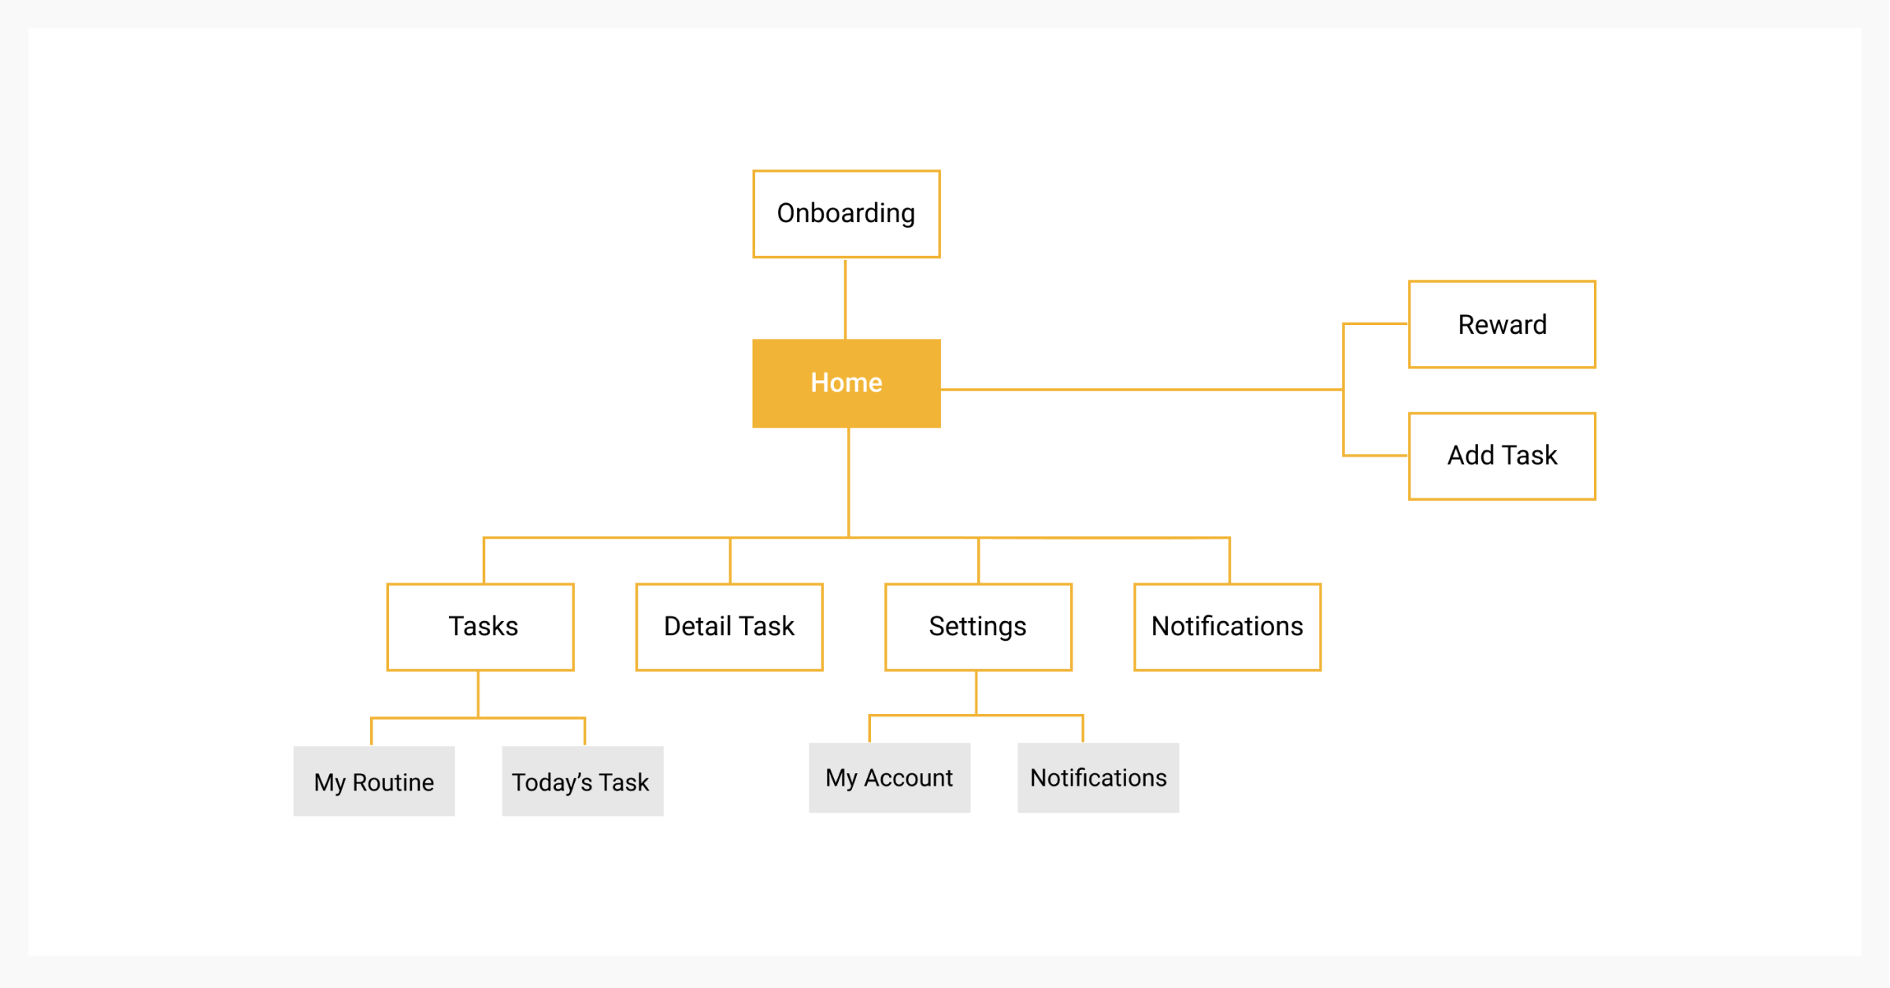This screenshot has height=988, width=1890.
Task: Click the connector line above Detail Task box
Action: point(730,561)
